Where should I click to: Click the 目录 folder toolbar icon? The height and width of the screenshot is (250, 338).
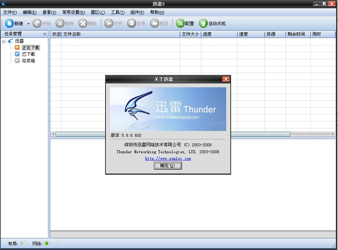pos(131,23)
